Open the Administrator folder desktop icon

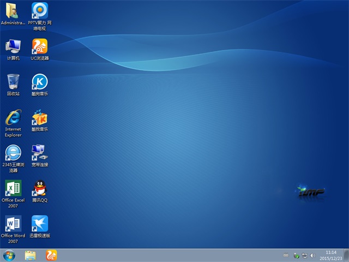click(13, 11)
